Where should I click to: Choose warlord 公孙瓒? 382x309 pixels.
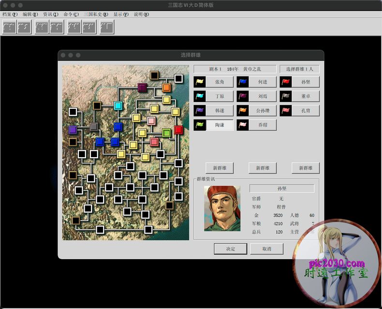pyautogui.click(x=263, y=111)
